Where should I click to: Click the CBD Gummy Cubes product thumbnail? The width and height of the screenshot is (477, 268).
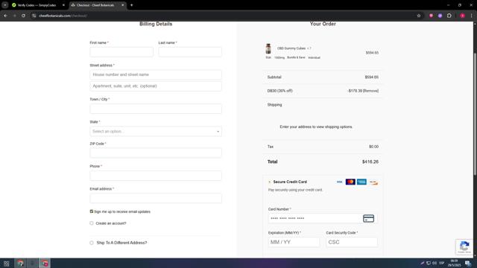(268, 48)
